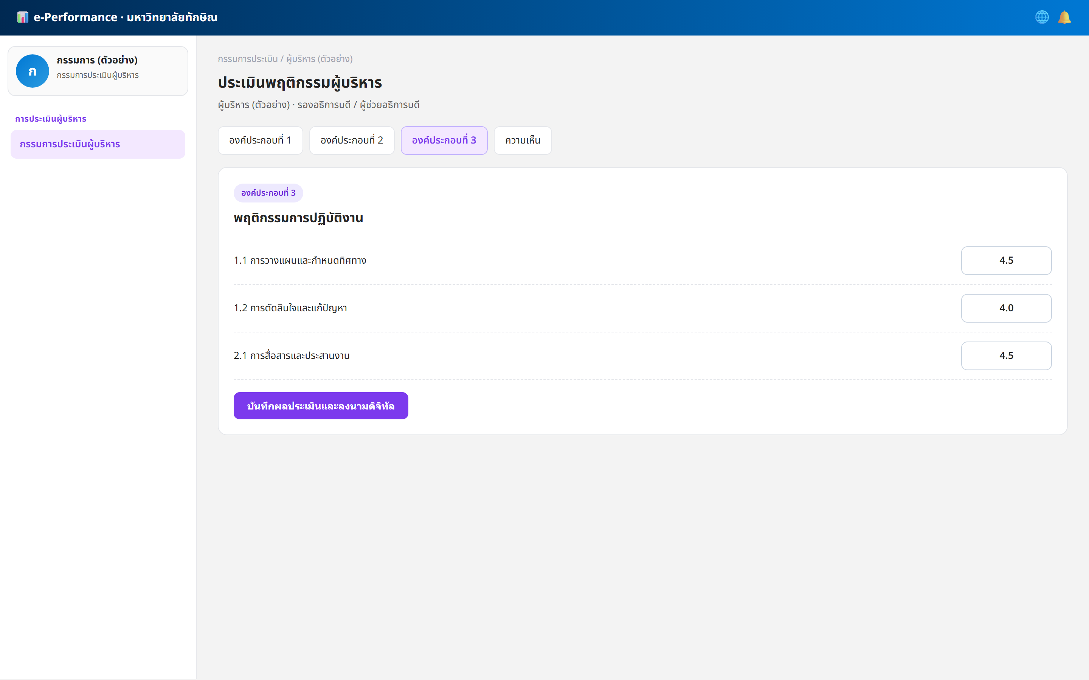Click score field for 1.2 การตัดสินใจและแก้ปัญหา
This screenshot has width=1089, height=680.
click(x=1006, y=308)
